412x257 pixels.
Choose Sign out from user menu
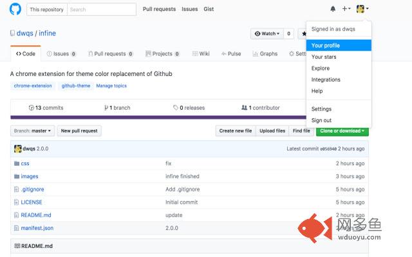click(x=339, y=120)
